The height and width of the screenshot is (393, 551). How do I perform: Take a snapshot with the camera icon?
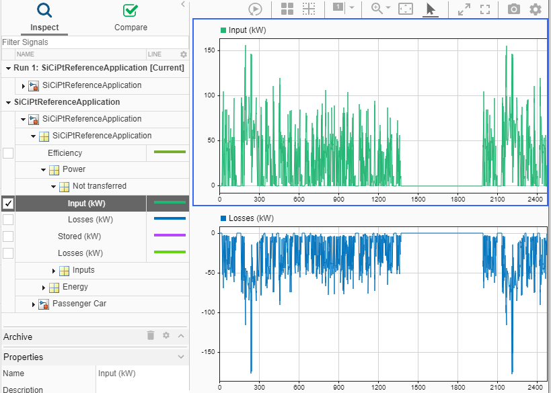click(513, 9)
